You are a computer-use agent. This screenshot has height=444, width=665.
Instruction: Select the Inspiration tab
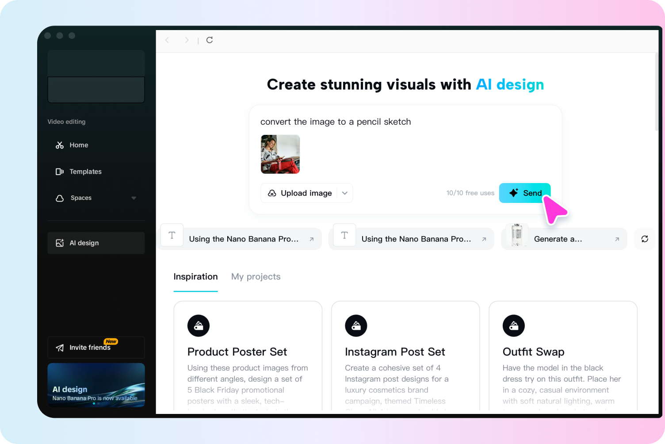[195, 276]
